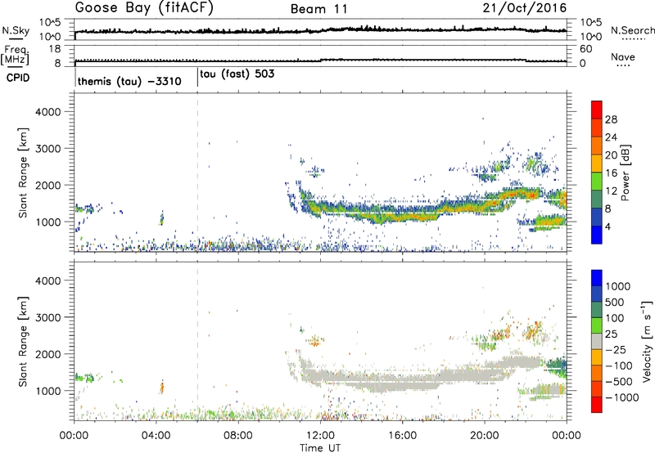
Task: Click '3000' on the velocity panel range axis
Action: coord(48,317)
